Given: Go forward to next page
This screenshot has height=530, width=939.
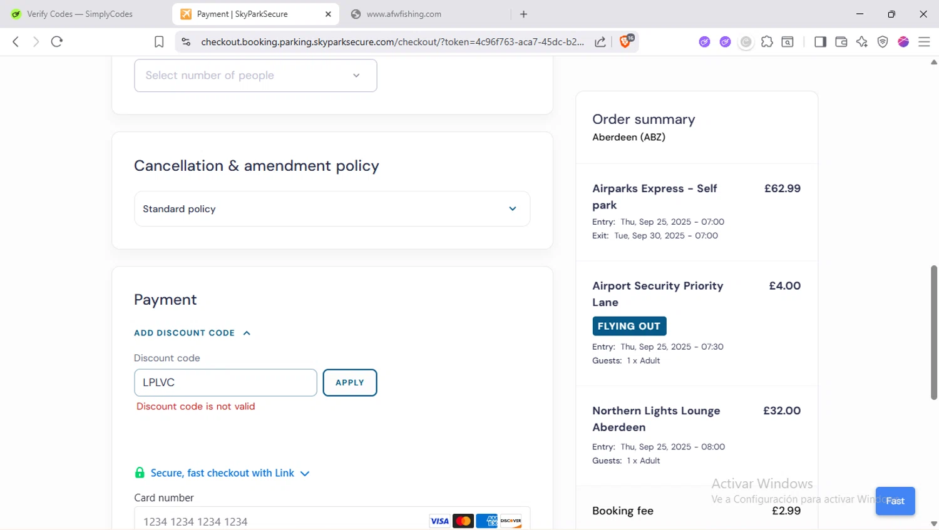Looking at the screenshot, I should coord(36,42).
